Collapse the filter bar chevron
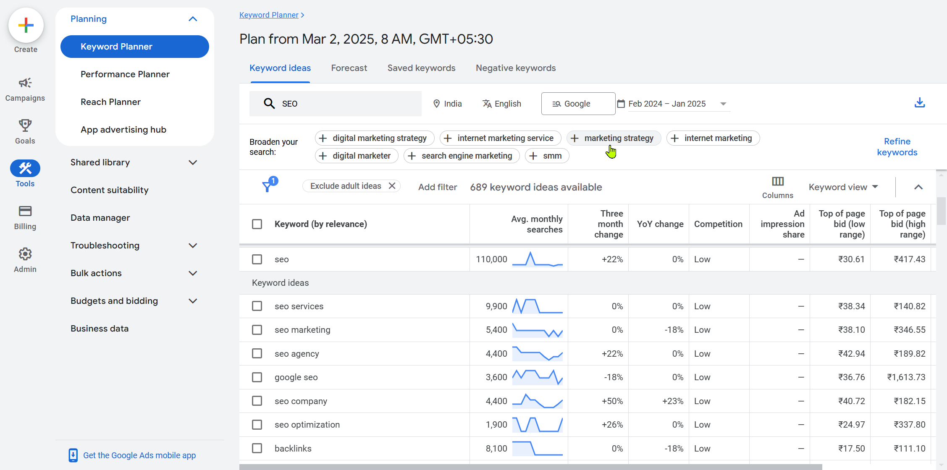Viewport: 947px width, 470px height. 918,187
